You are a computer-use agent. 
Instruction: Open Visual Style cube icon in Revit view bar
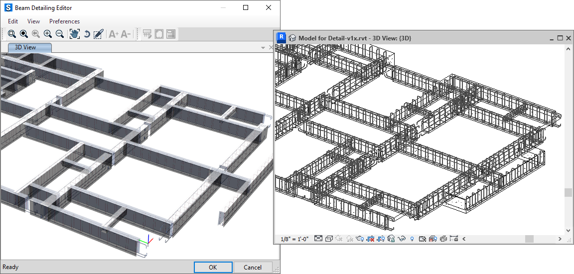[329, 239]
